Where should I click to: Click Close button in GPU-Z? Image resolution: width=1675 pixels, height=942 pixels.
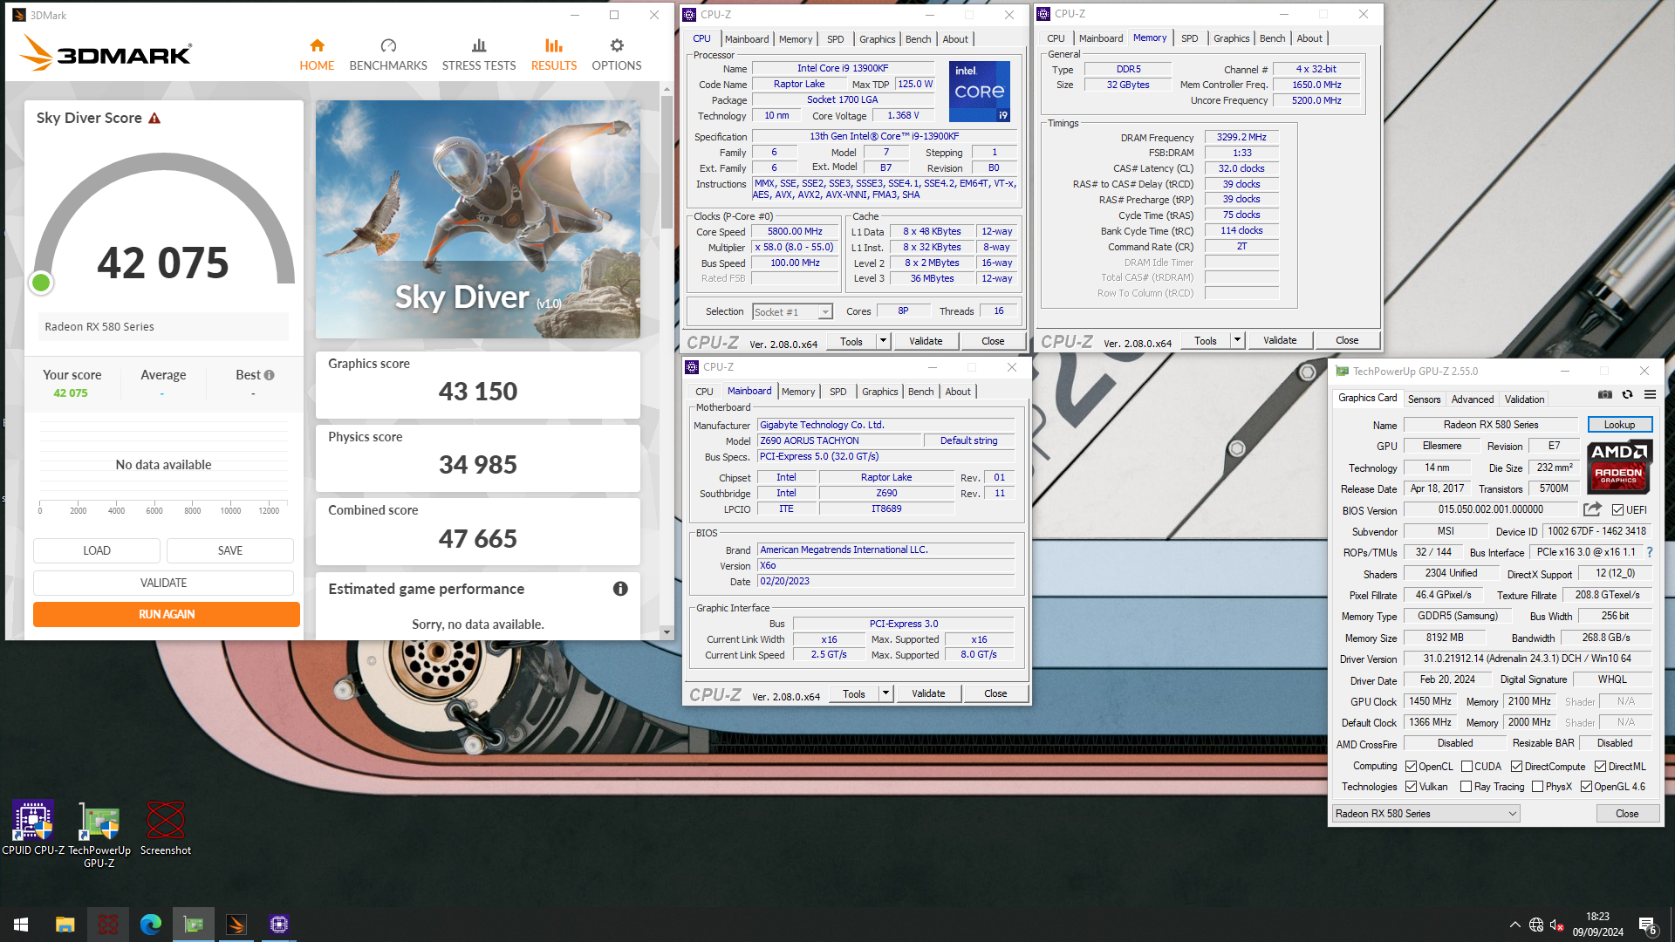click(1627, 814)
